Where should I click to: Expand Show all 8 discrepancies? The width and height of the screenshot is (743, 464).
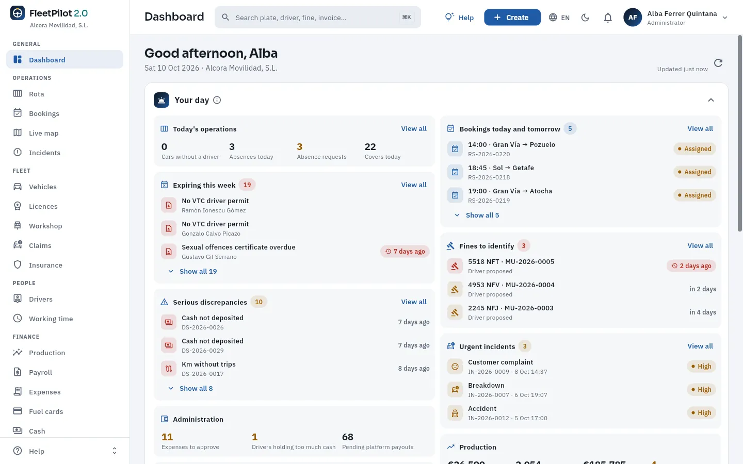coord(190,388)
